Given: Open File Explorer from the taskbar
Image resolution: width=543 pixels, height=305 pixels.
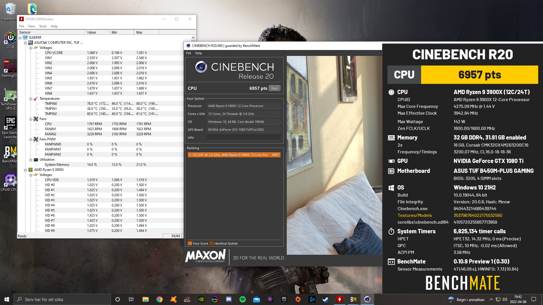Looking at the screenshot, I should (145, 299).
